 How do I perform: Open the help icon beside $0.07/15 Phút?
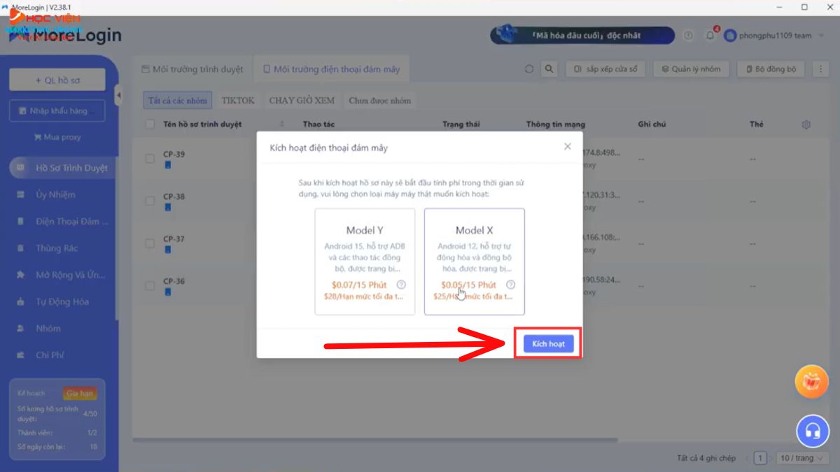click(x=401, y=285)
